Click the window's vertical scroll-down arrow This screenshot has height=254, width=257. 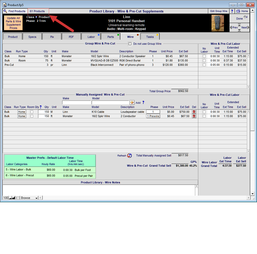pyautogui.click(x=252, y=194)
